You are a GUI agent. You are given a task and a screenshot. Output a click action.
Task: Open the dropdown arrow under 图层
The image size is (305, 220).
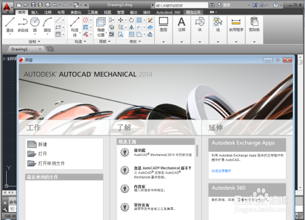click(163, 42)
